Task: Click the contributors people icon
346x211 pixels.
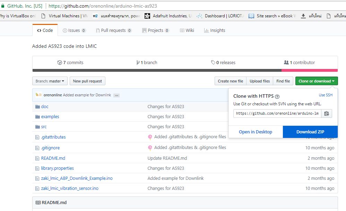Action: click(x=286, y=62)
